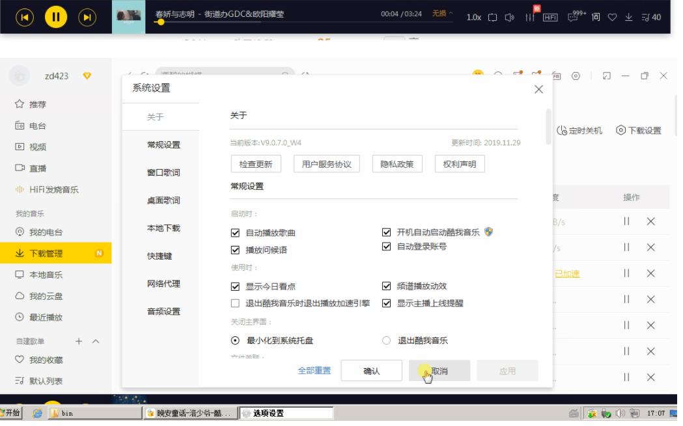The image size is (683, 426).
Task: Pause the currently playing song
Action: [x=56, y=16]
